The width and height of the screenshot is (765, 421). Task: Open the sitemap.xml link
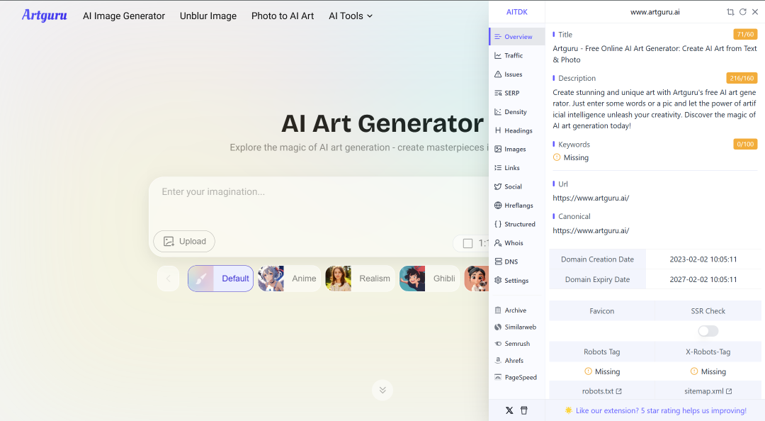point(708,391)
